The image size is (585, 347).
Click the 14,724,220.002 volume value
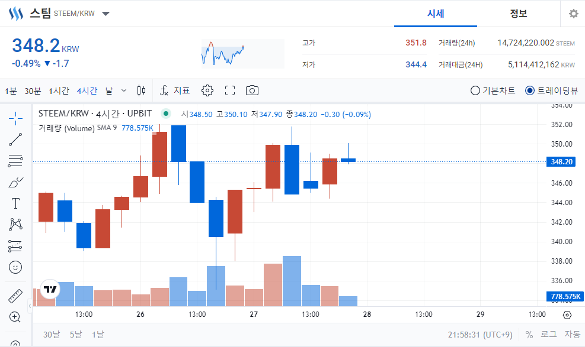click(x=526, y=43)
